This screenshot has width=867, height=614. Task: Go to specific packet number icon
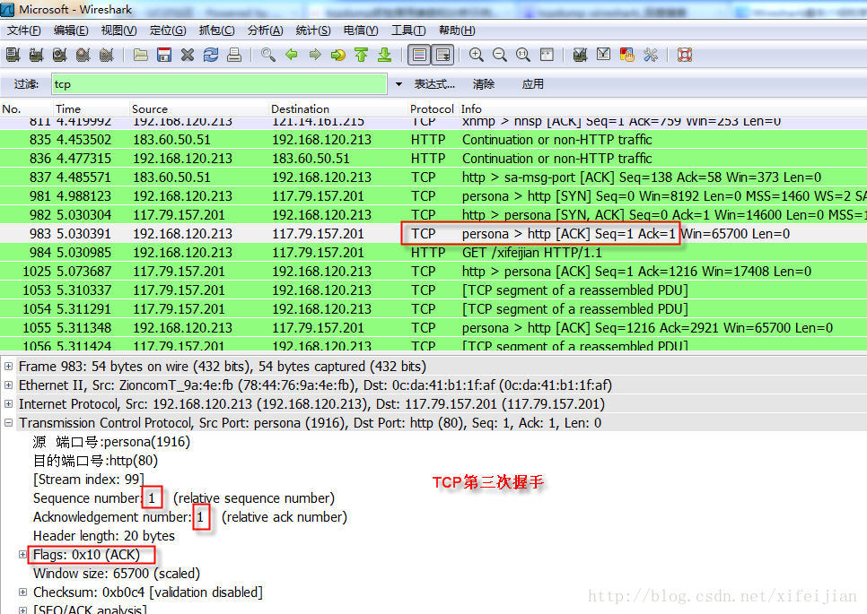point(337,55)
